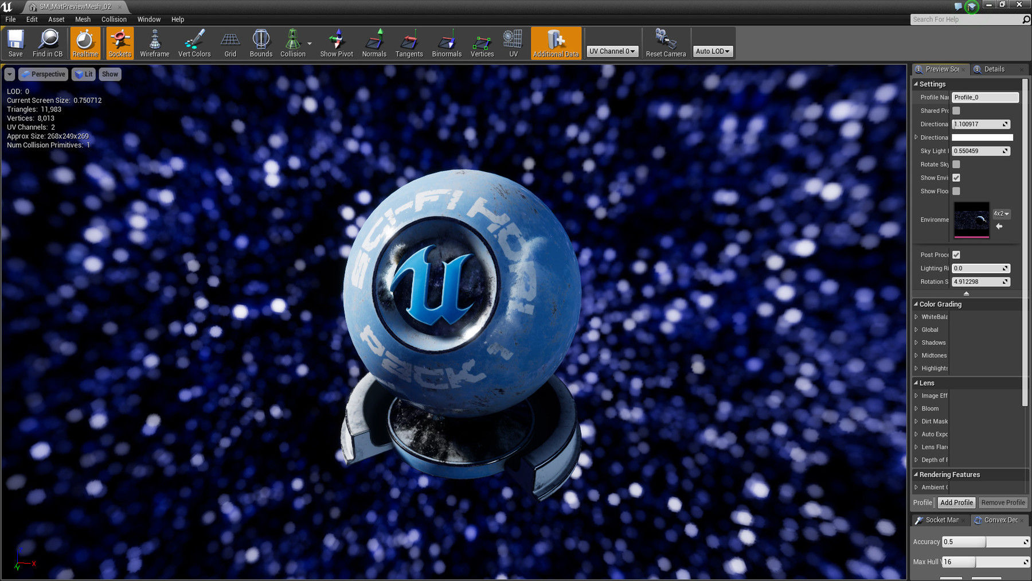Collapse the Settings section
The height and width of the screenshot is (581, 1032).
click(x=916, y=84)
